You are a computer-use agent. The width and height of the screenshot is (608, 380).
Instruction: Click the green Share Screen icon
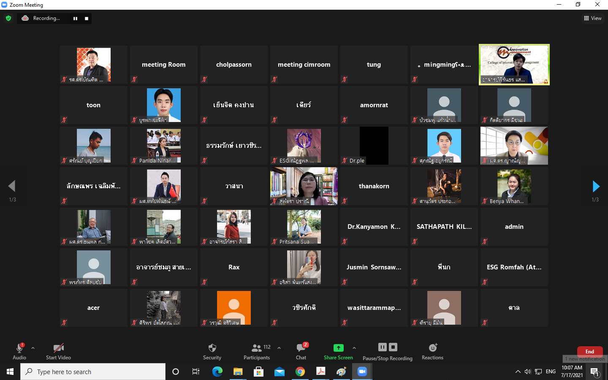pyautogui.click(x=338, y=348)
